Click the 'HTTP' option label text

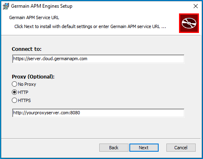pyautogui.click(x=23, y=92)
